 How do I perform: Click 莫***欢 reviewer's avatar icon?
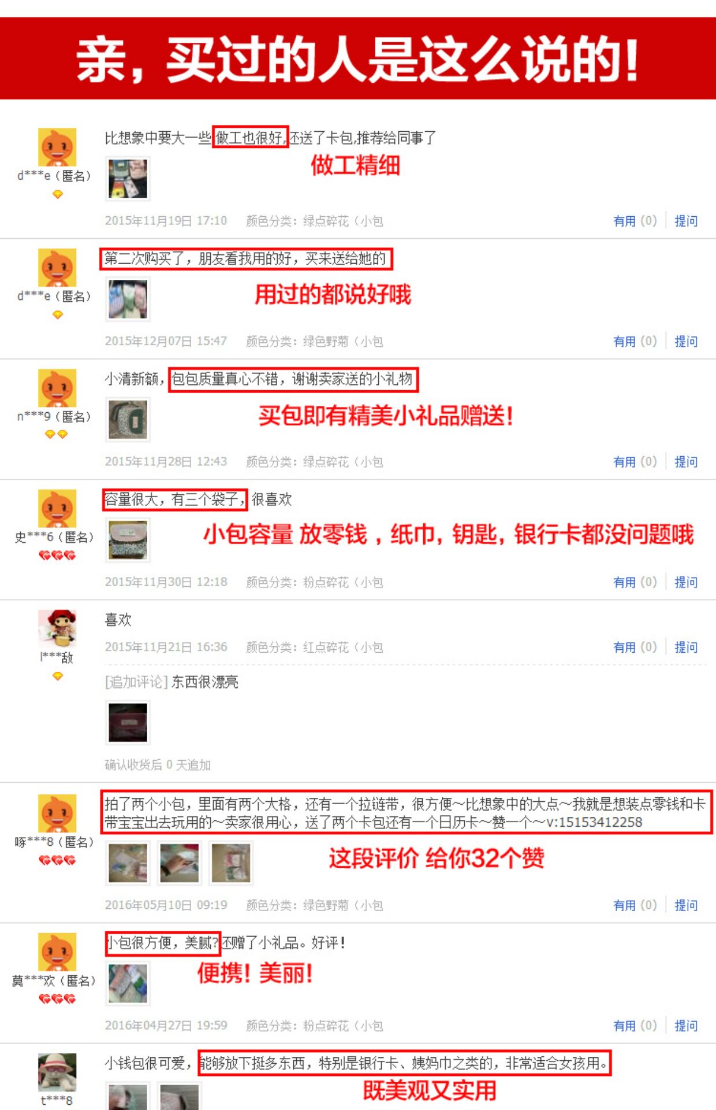57,952
